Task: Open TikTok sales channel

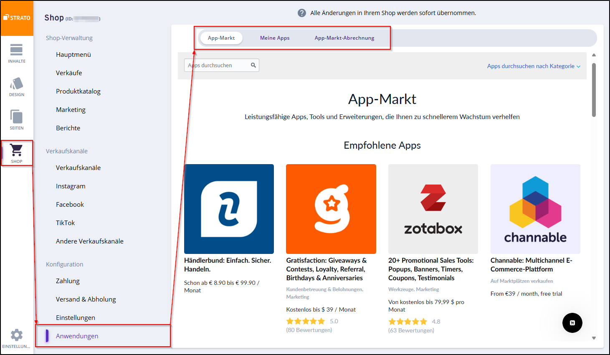Action: coord(65,223)
